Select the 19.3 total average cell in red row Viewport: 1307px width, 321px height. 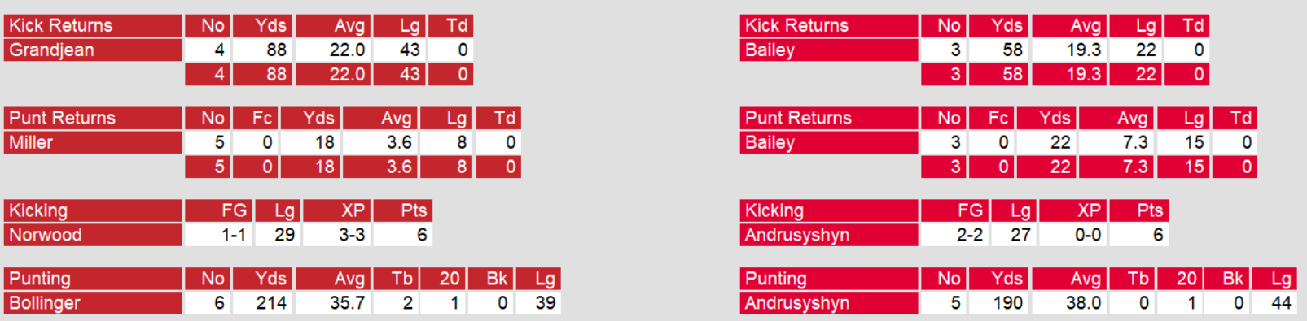[1069, 74]
